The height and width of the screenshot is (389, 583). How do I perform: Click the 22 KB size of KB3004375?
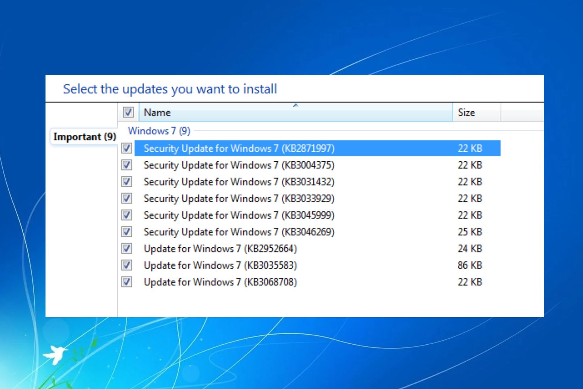point(470,165)
